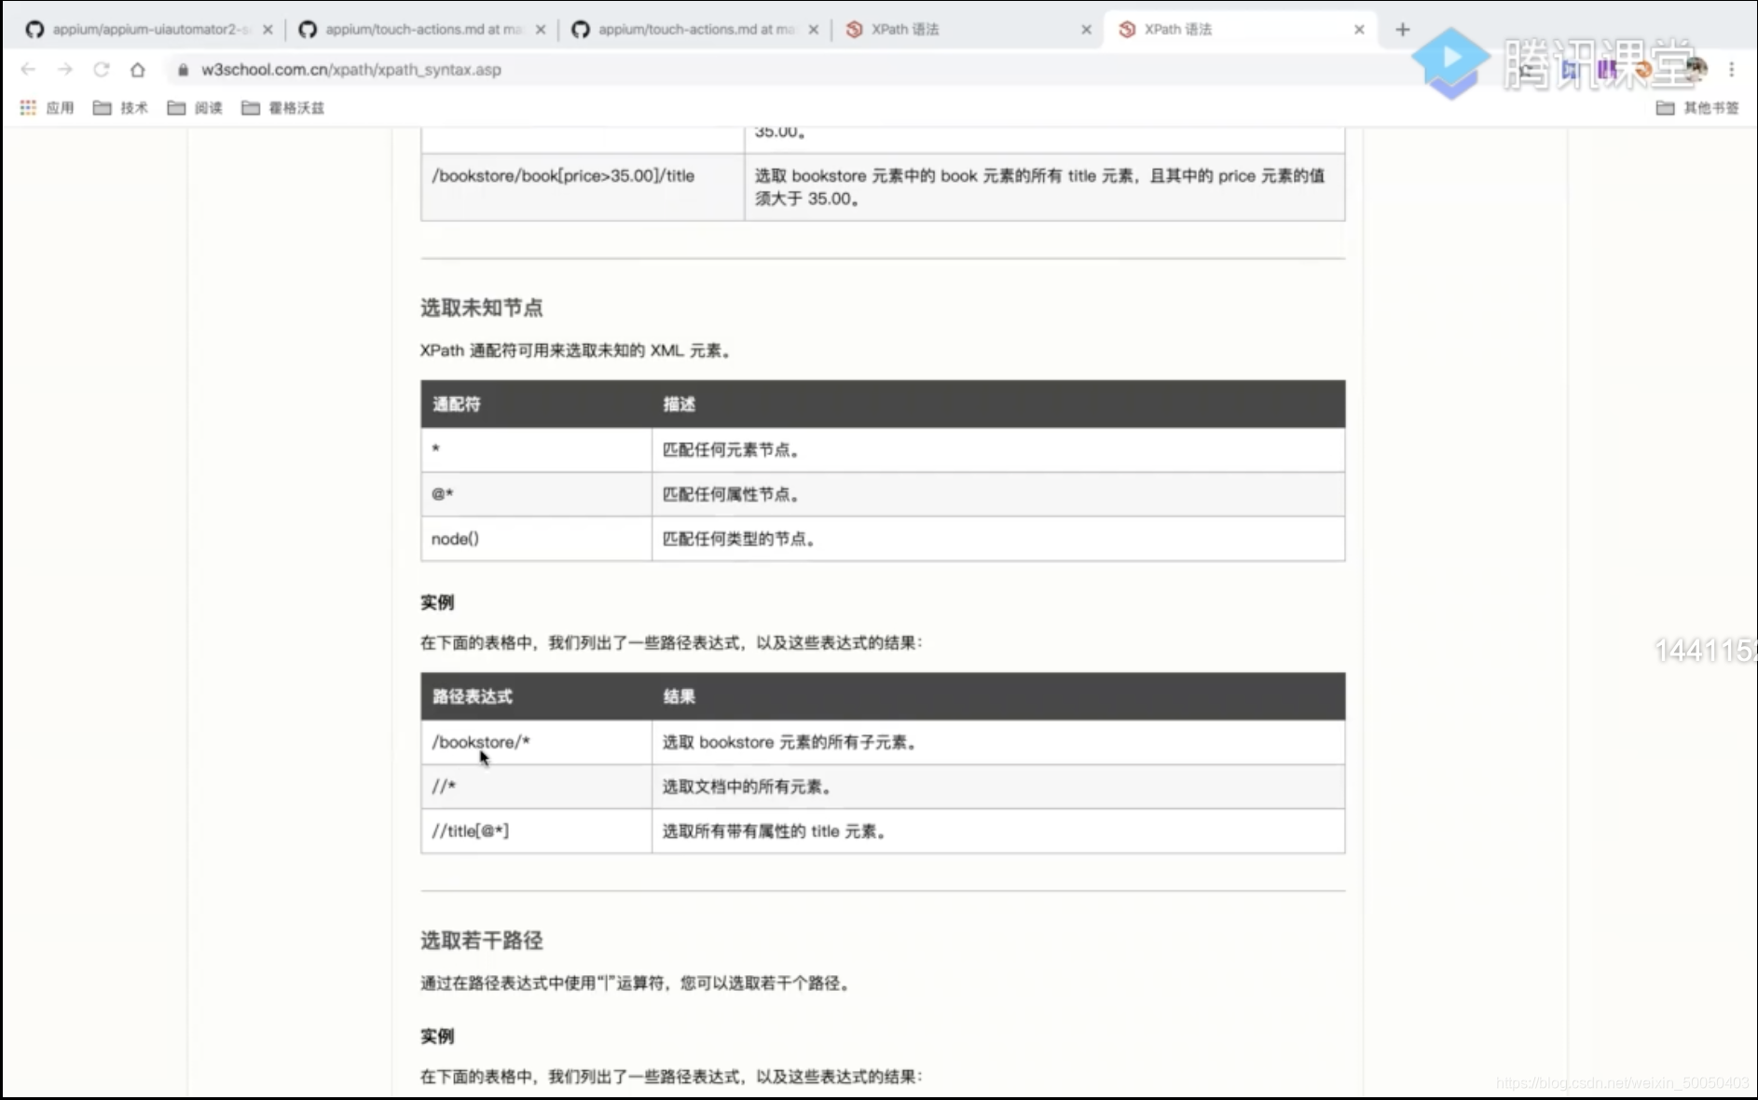Open the apps grid icon on bookmarks bar
Image resolution: width=1758 pixels, height=1100 pixels.
pyautogui.click(x=28, y=108)
